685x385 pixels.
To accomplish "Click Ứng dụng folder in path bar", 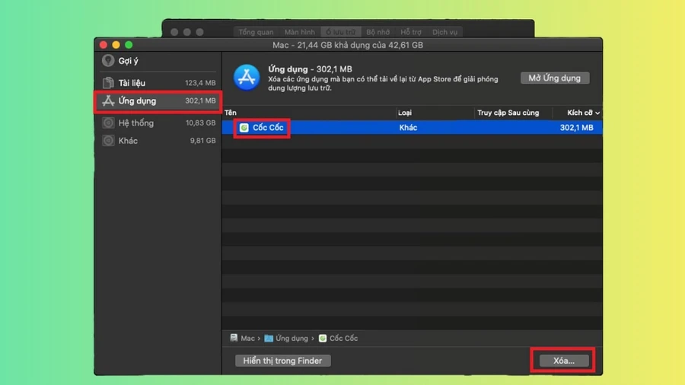I will tap(292, 339).
